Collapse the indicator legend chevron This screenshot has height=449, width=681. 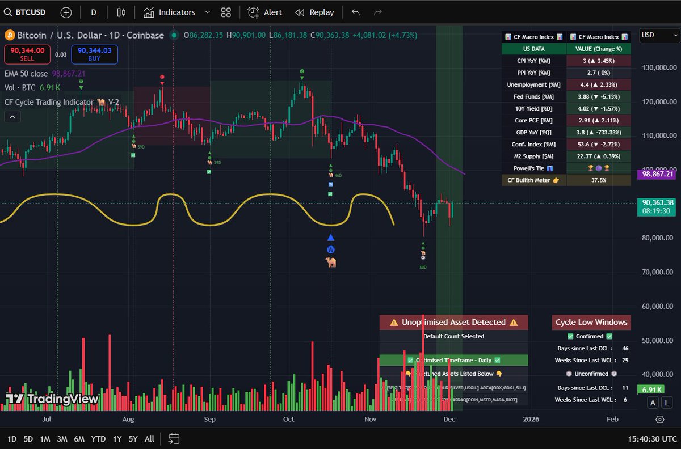pyautogui.click(x=12, y=117)
